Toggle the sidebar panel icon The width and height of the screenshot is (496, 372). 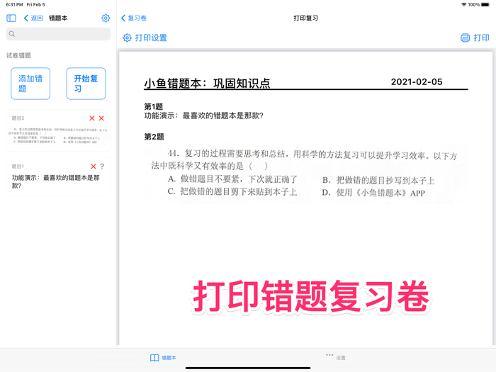[11, 18]
